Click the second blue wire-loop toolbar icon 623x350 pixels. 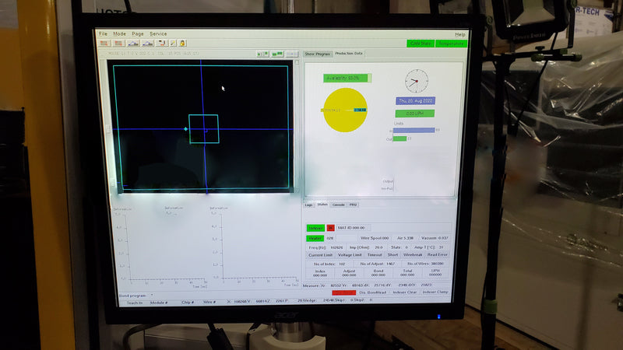(147, 44)
